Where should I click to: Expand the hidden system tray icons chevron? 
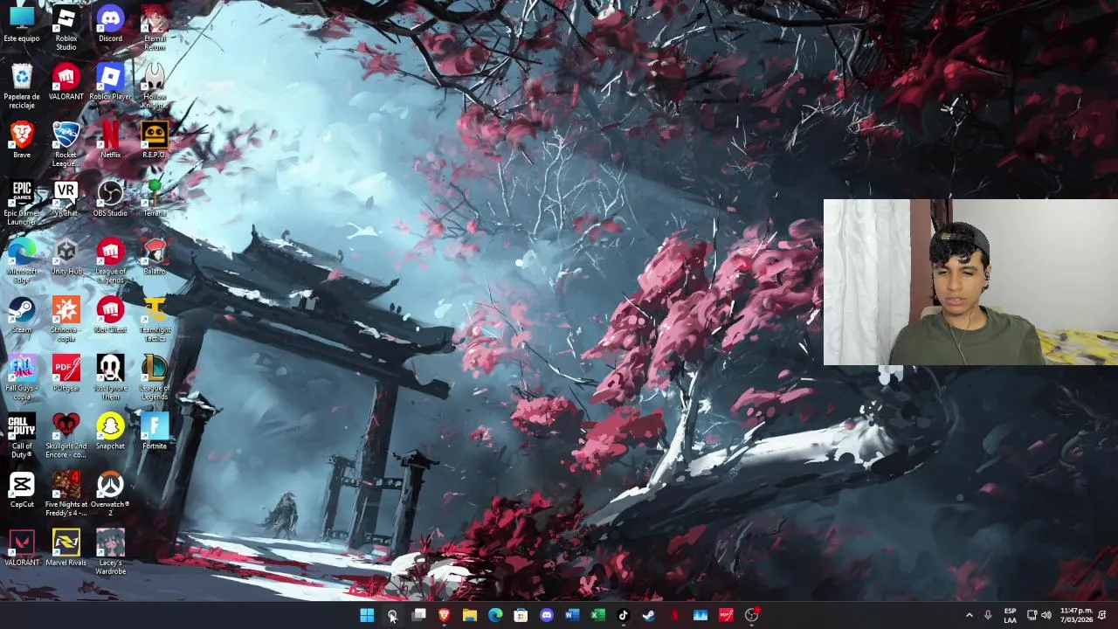tap(969, 615)
